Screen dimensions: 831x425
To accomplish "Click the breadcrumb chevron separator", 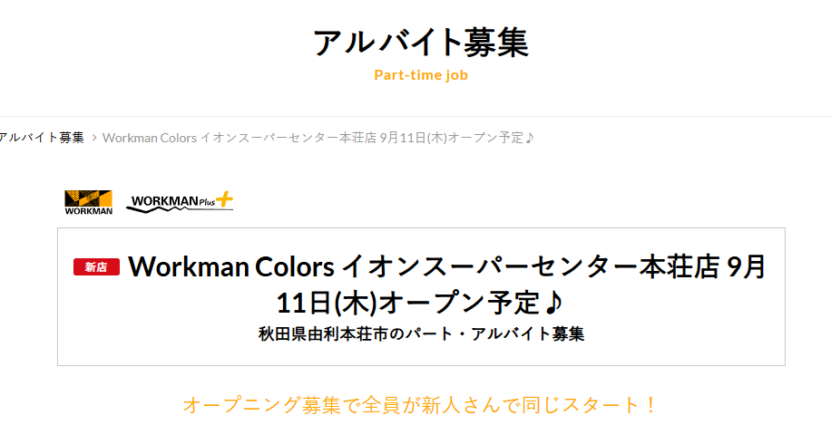I will 93,138.
